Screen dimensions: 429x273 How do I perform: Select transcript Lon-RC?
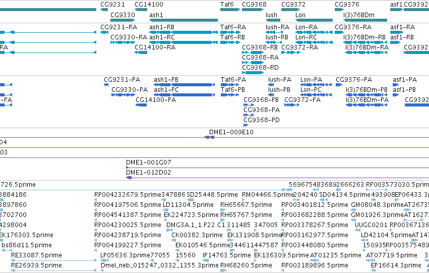[x=314, y=42]
